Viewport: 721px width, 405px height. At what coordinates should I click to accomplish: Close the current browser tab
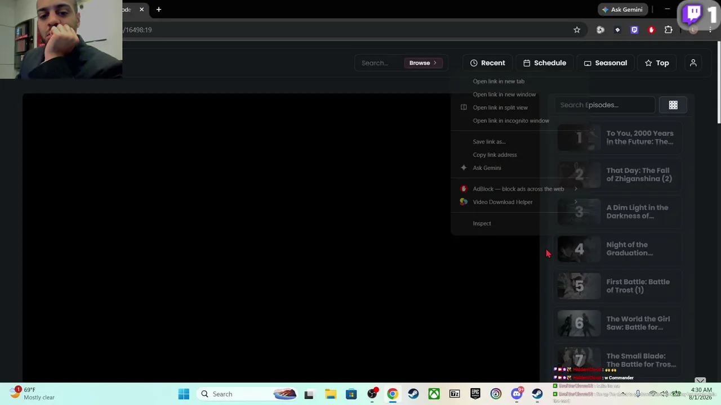click(x=142, y=10)
